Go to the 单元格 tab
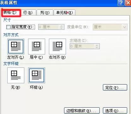 (x=64, y=13)
